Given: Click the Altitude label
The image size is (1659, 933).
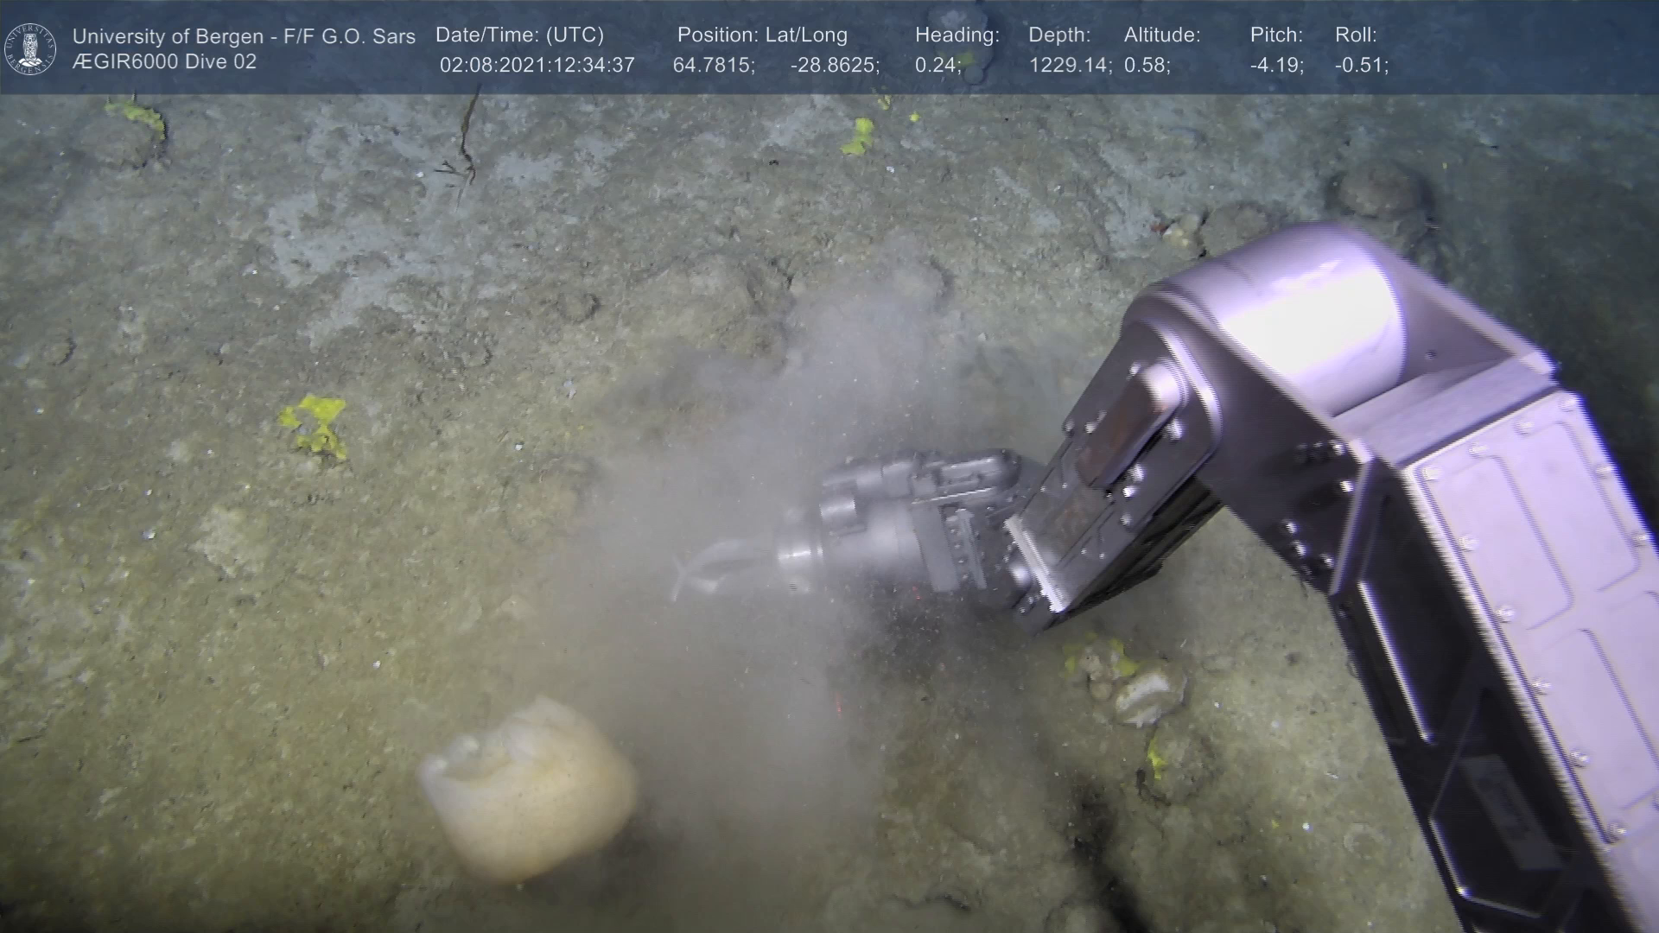Looking at the screenshot, I should tap(1162, 35).
